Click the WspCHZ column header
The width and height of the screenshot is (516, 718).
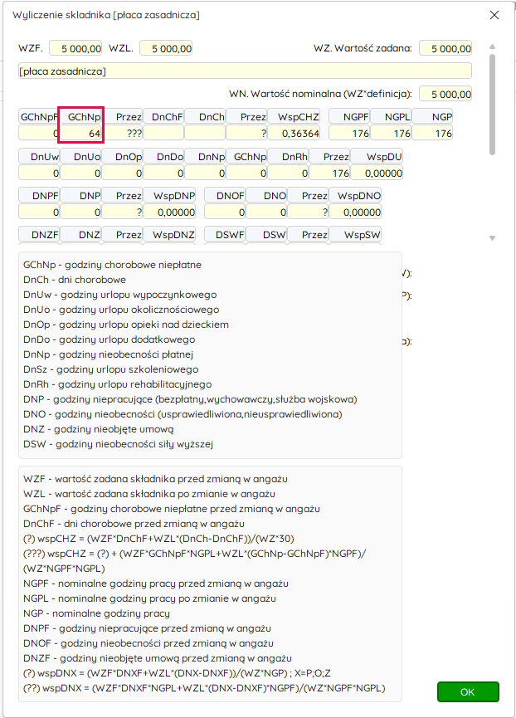pos(294,117)
